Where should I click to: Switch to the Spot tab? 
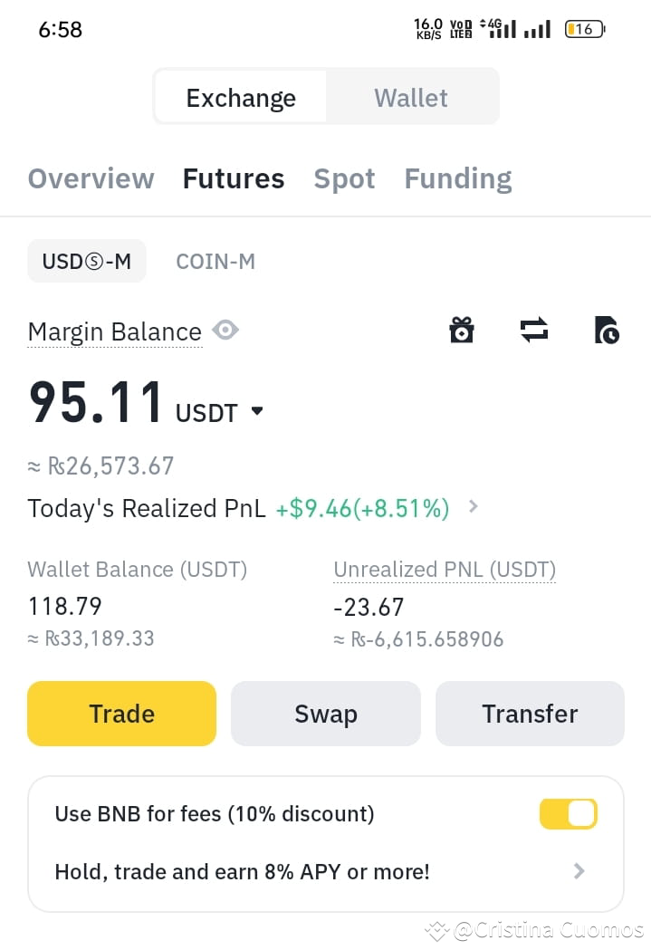tap(344, 178)
